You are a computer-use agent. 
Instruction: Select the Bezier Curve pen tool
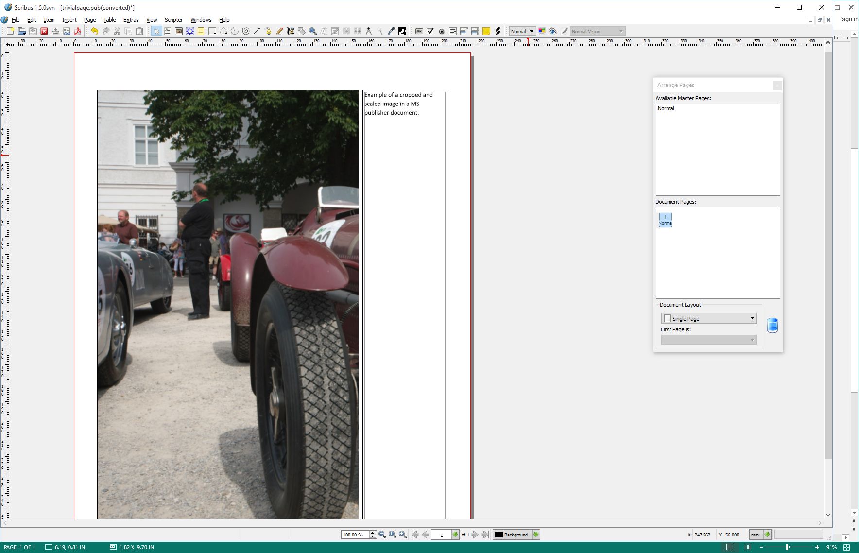tap(268, 31)
